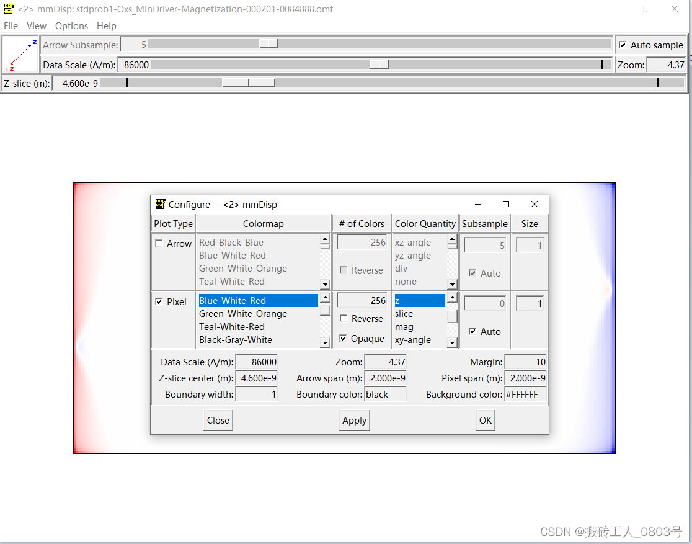Toggle Reverse for pixel colormap
The height and width of the screenshot is (544, 692).
pos(344,318)
